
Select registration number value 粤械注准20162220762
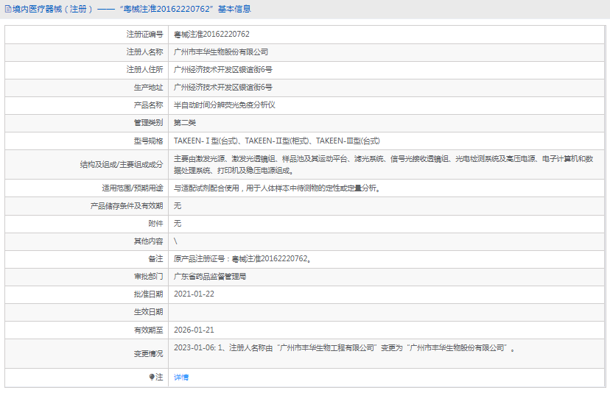(x=211, y=34)
